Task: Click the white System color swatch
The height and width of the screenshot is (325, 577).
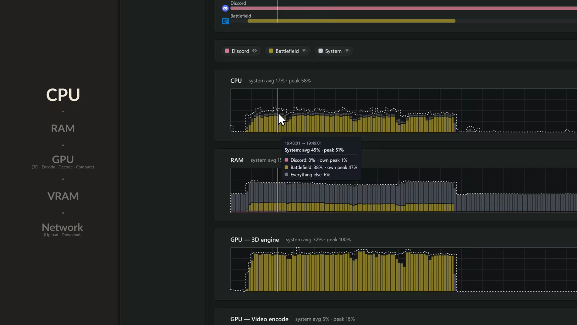Action: click(x=321, y=51)
